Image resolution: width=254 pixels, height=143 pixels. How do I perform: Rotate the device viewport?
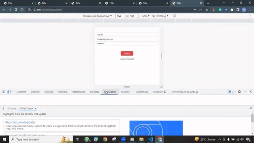point(174,16)
